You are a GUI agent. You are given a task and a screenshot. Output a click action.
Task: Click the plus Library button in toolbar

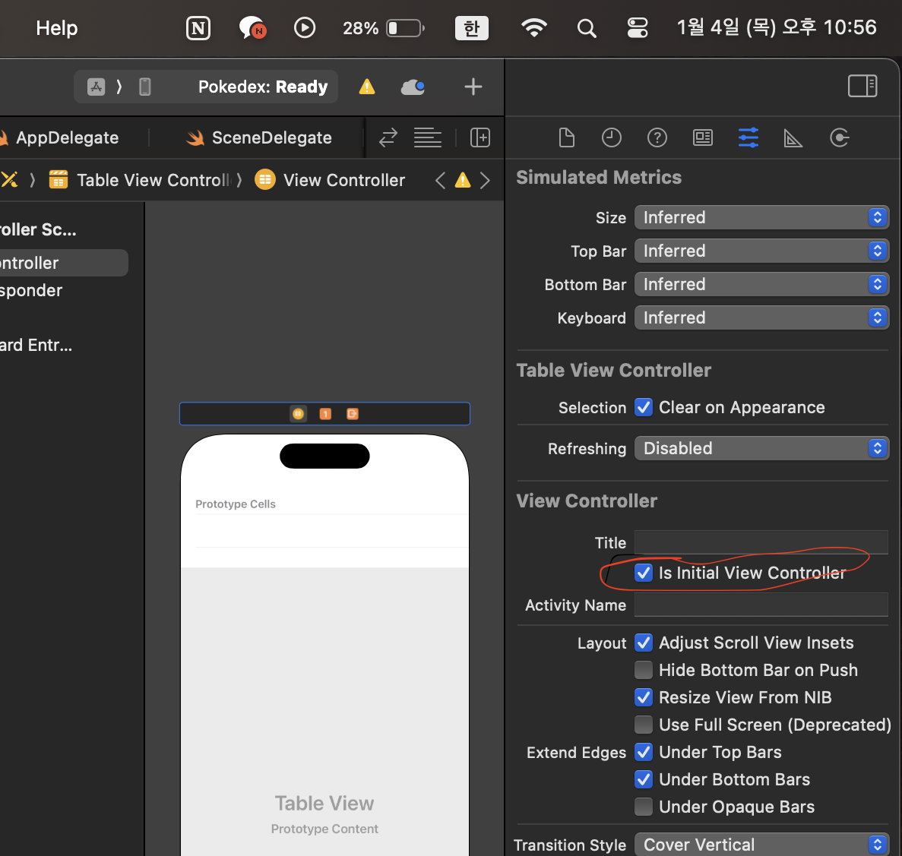pyautogui.click(x=473, y=87)
